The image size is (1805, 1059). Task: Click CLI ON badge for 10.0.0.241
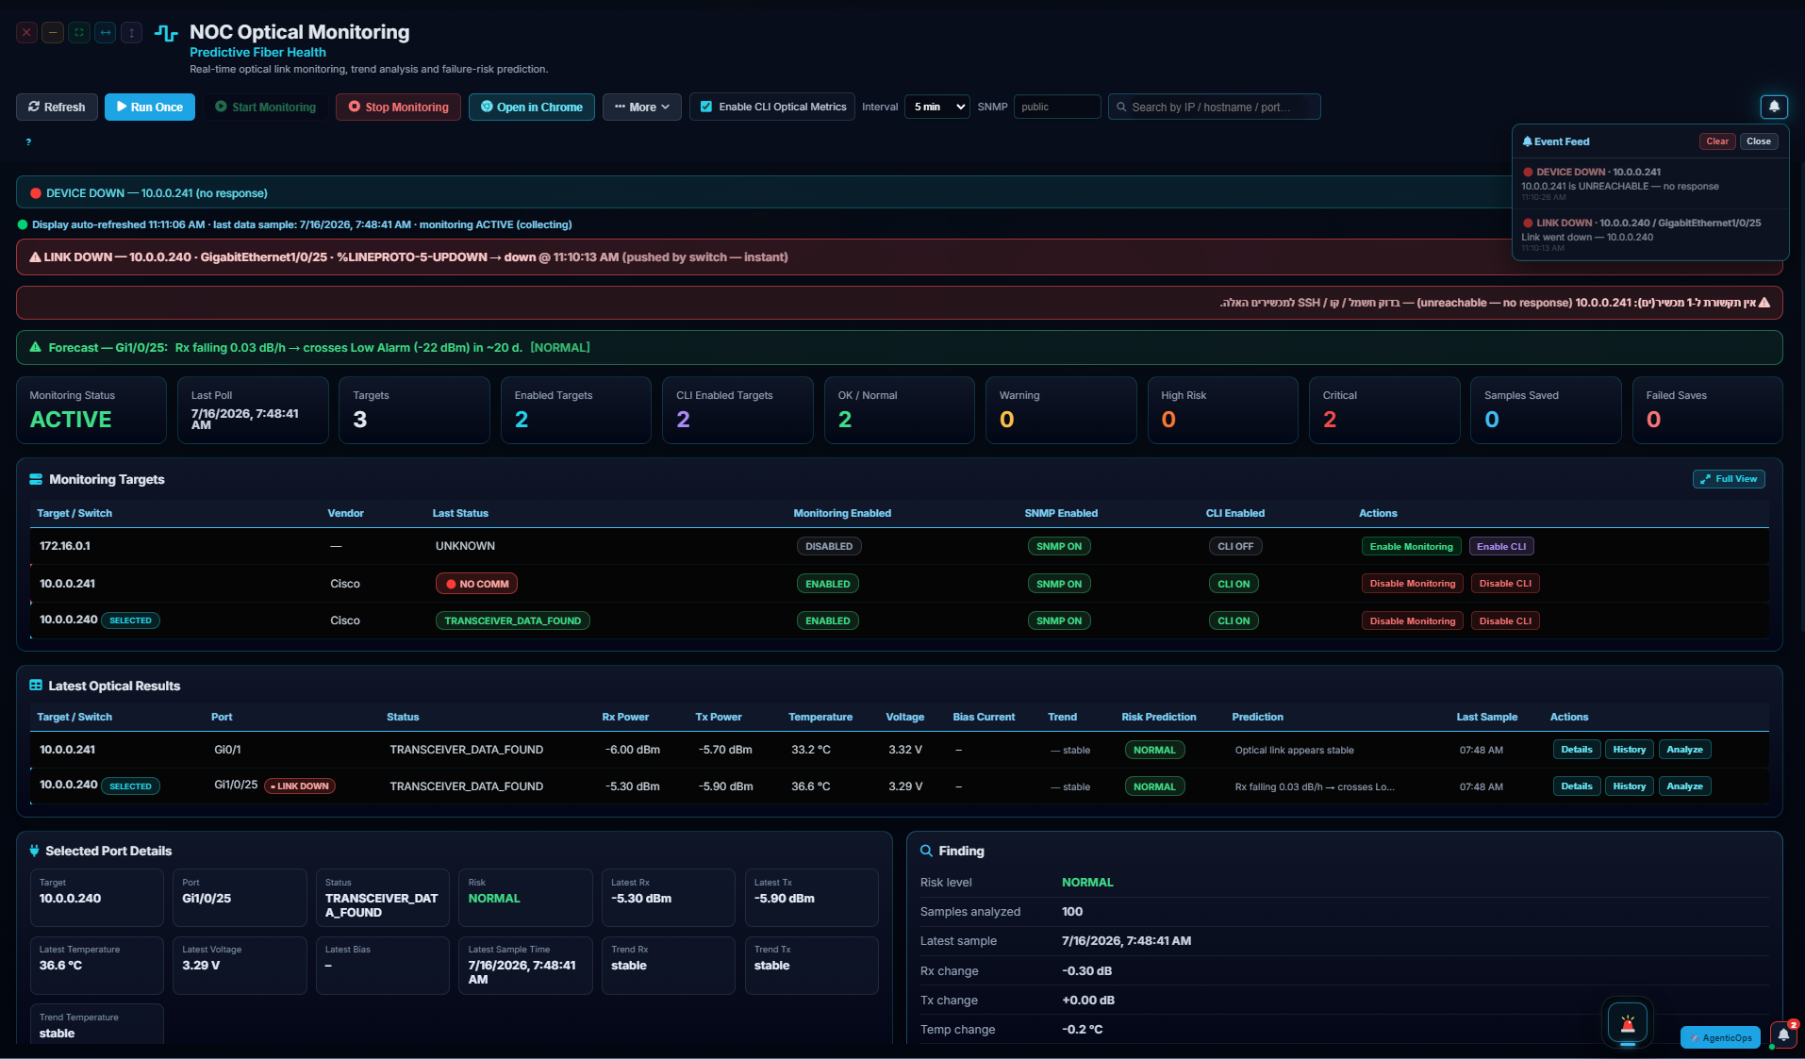pyautogui.click(x=1234, y=584)
